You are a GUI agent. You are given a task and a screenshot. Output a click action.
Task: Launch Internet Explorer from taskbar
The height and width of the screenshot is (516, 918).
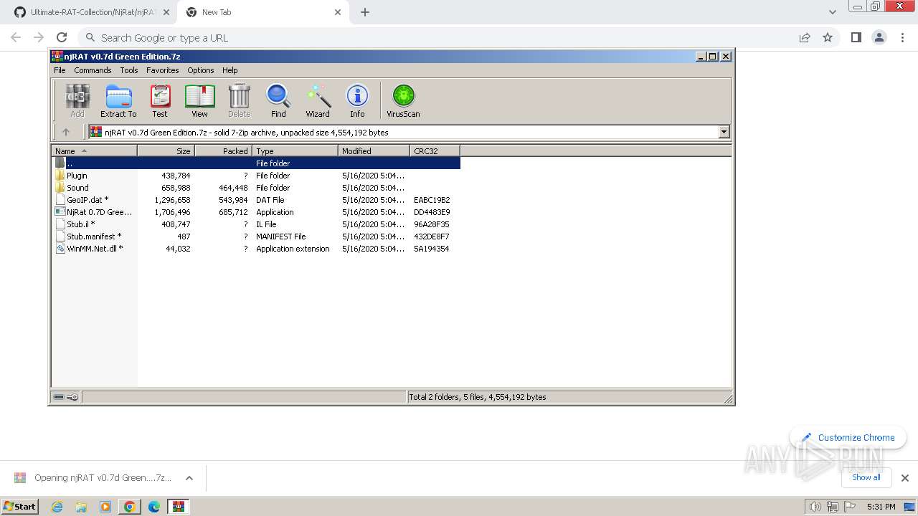(57, 507)
